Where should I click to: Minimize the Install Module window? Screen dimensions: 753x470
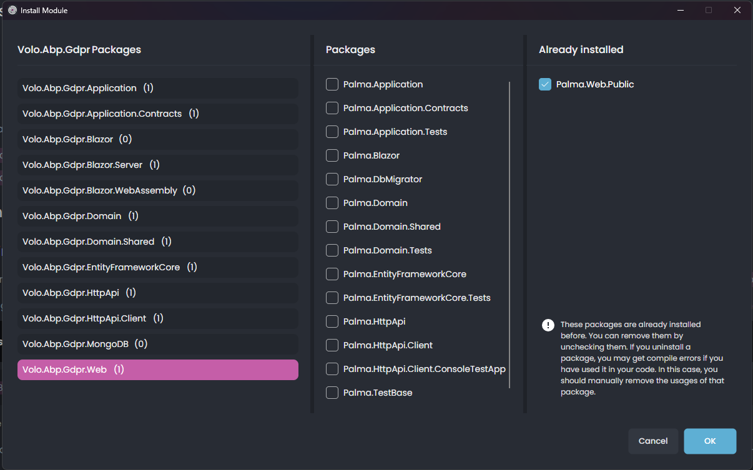[x=679, y=11]
